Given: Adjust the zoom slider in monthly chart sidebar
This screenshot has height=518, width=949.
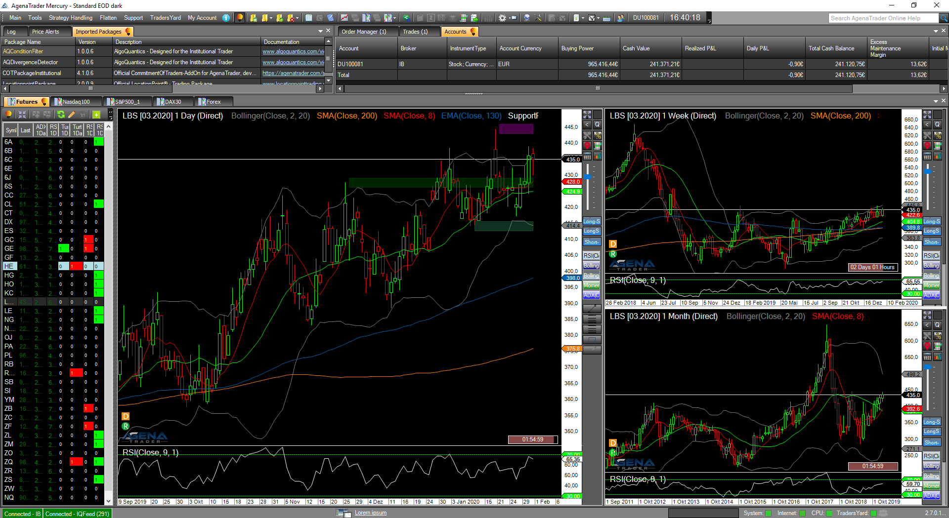Looking at the screenshot, I should pyautogui.click(x=928, y=367).
